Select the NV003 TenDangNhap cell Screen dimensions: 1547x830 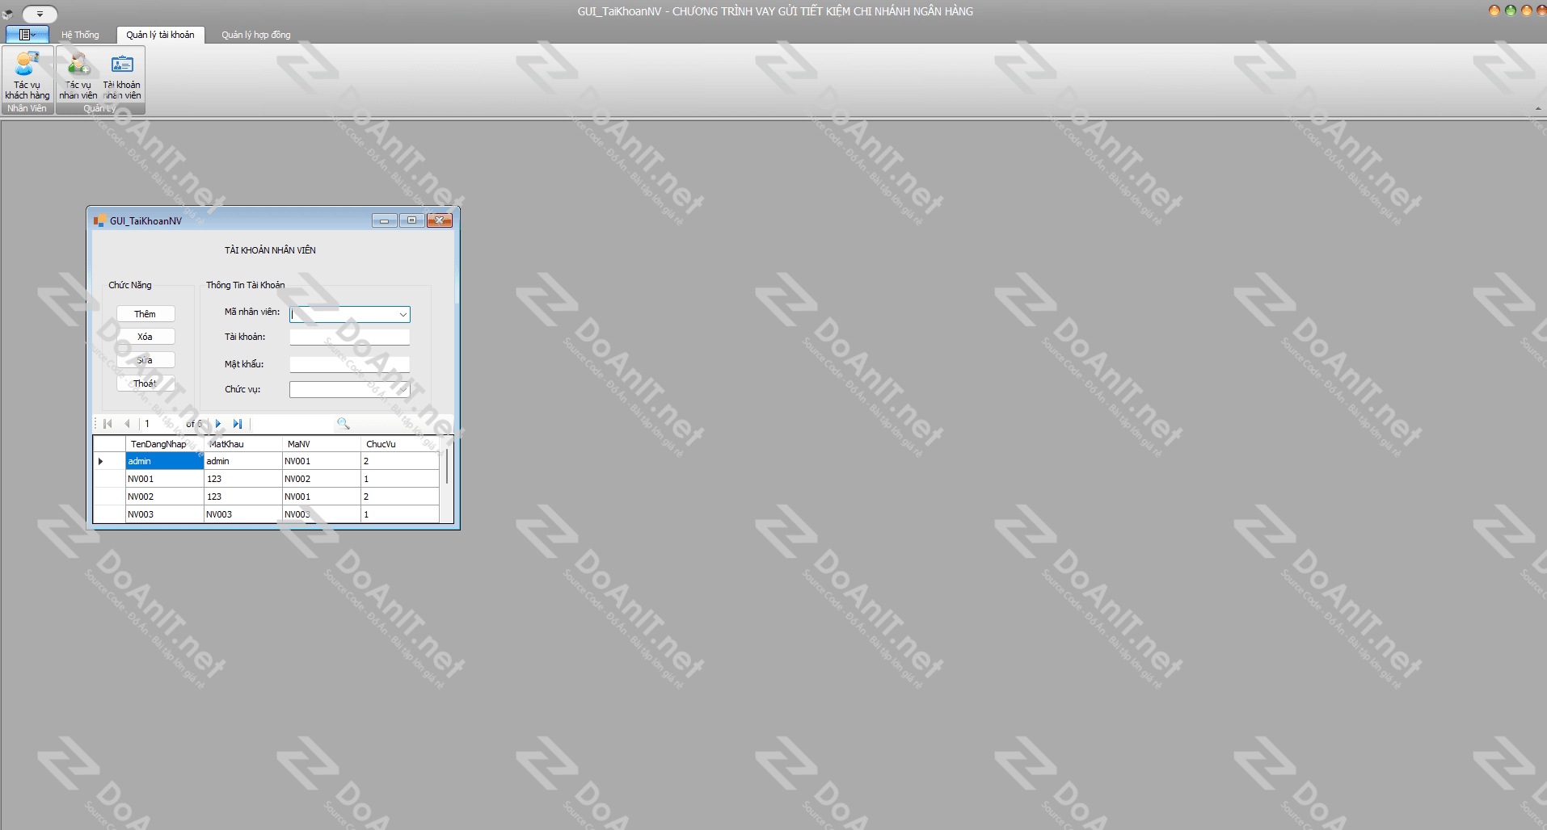point(165,514)
